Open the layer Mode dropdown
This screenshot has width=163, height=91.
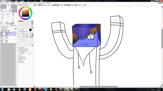[13, 22]
